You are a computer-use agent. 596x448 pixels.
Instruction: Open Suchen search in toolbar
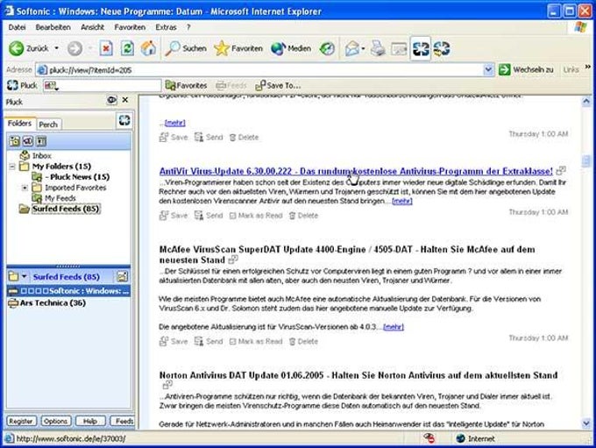click(x=186, y=49)
